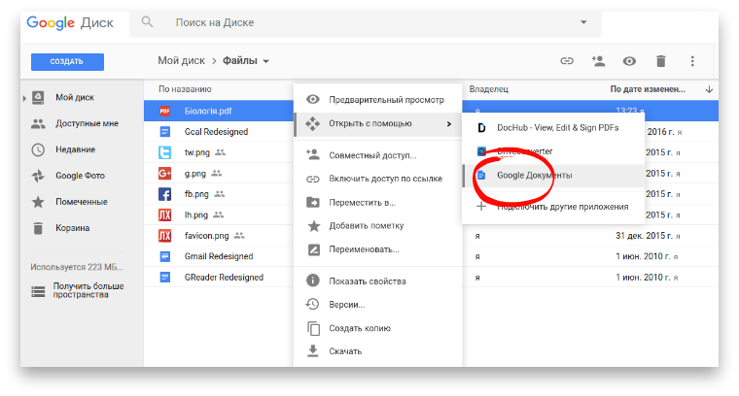Image resolution: width=739 pixels, height=396 pixels.
Task: Choose Переименовать in the context menu
Action: click(x=364, y=249)
